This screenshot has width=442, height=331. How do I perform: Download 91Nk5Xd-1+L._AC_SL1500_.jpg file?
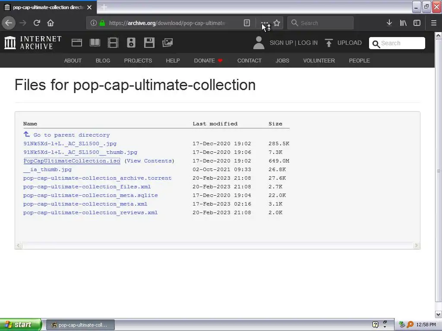[70, 144]
